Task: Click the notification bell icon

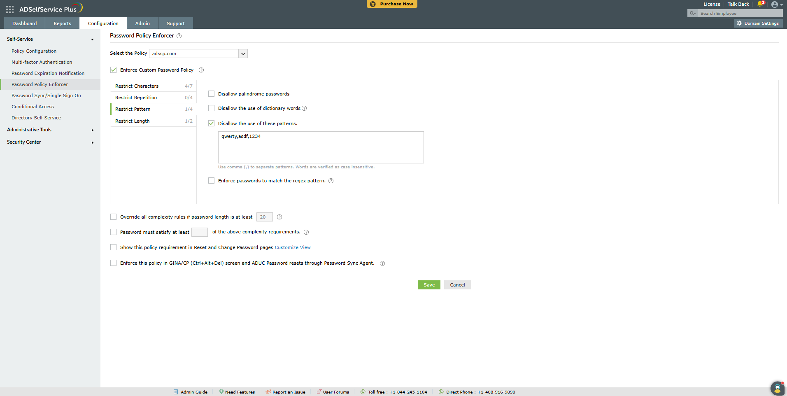Action: (x=760, y=4)
